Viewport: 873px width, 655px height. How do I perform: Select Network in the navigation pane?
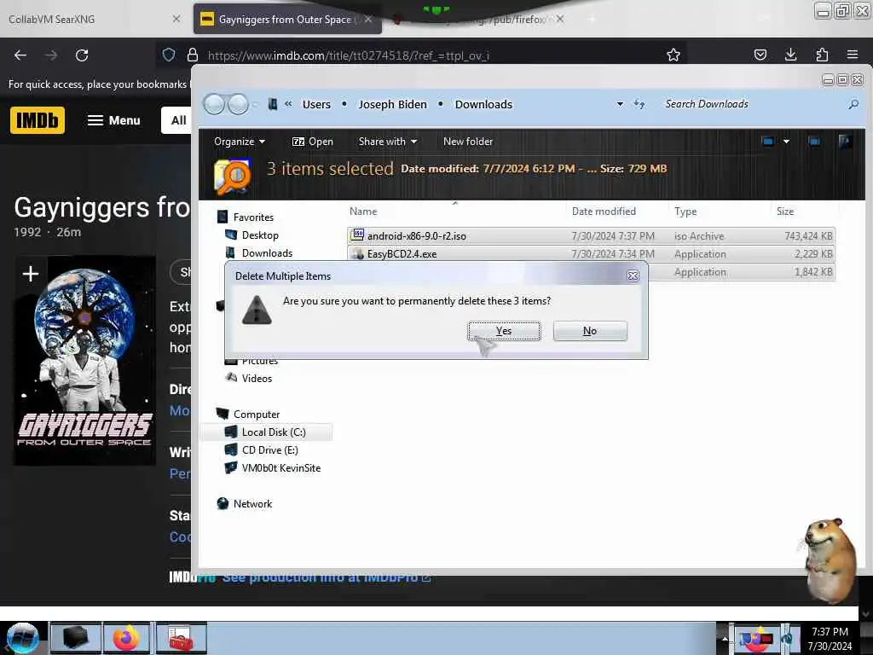pos(252,503)
